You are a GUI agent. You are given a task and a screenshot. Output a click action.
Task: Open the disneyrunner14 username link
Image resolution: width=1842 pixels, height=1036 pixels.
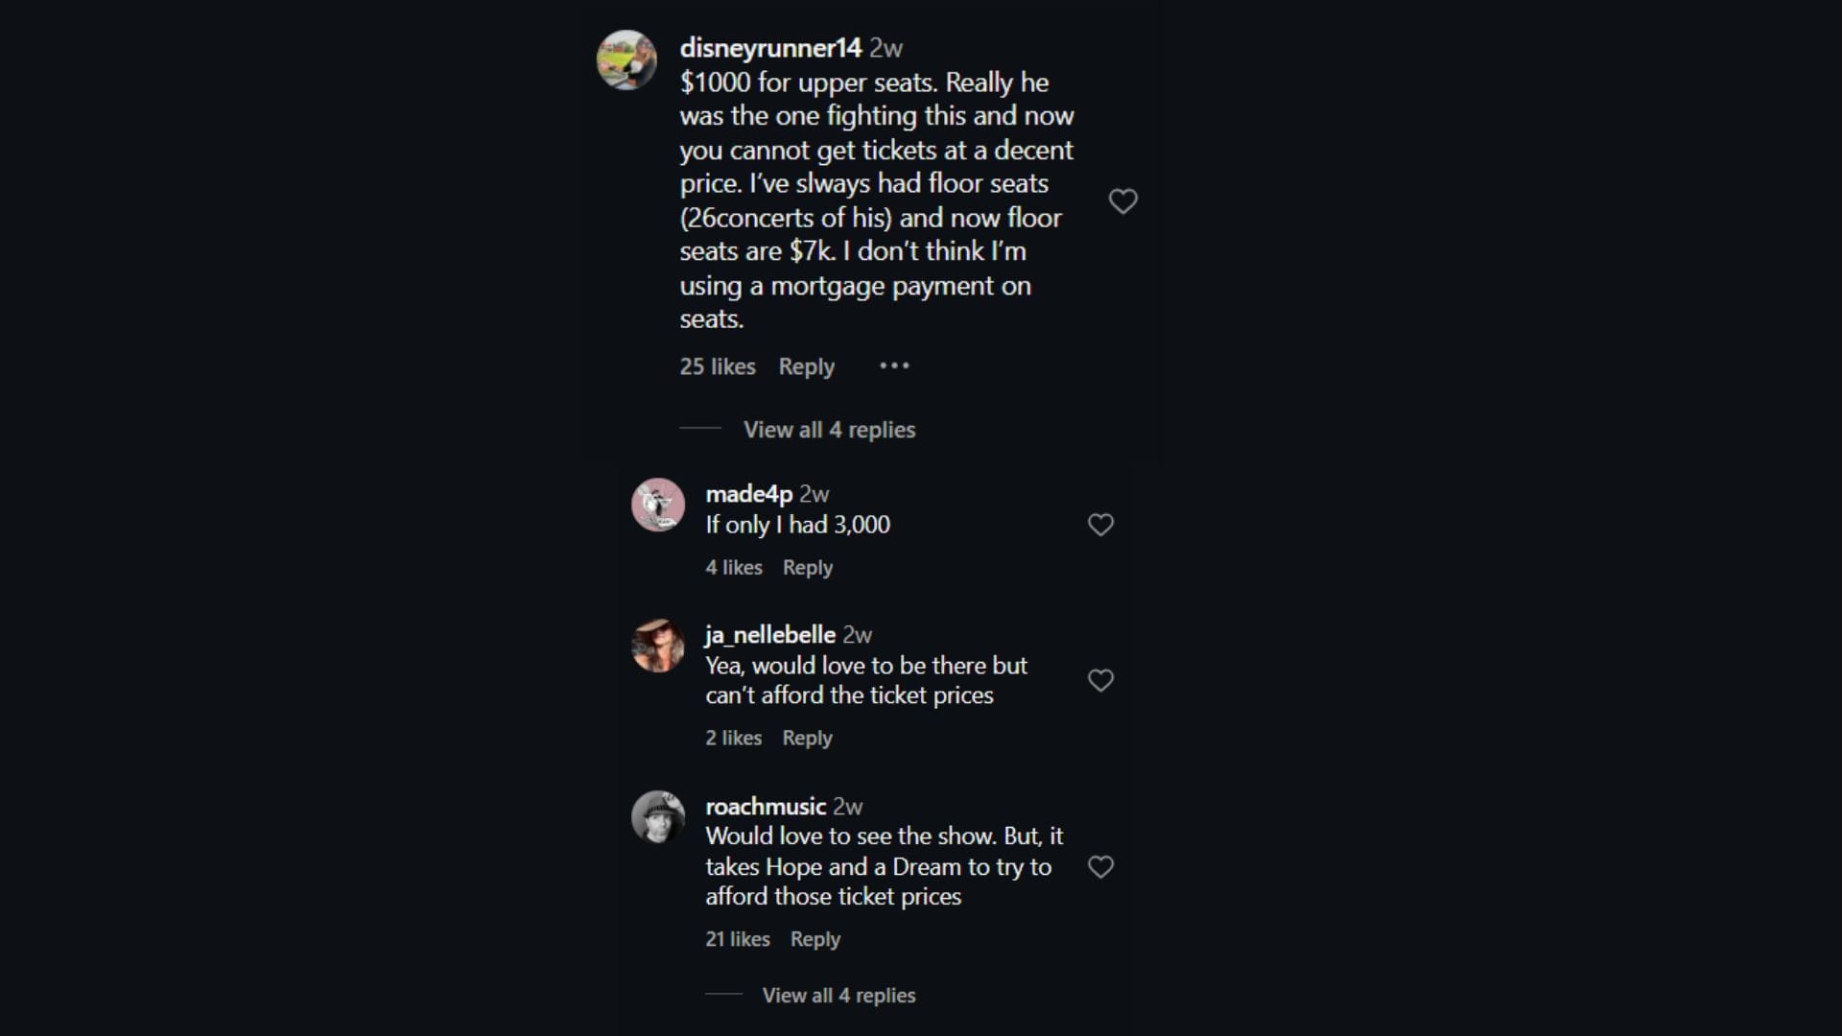tap(770, 48)
